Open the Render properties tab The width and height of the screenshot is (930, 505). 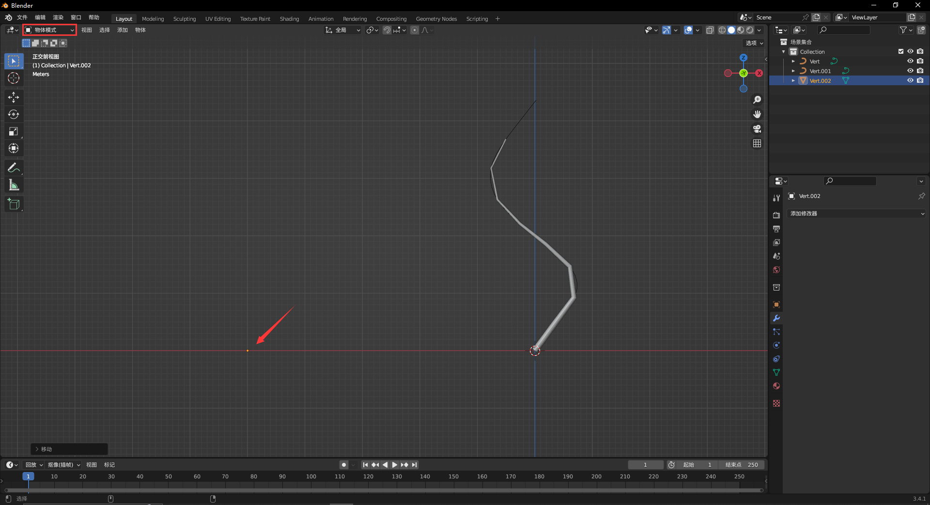(x=776, y=215)
